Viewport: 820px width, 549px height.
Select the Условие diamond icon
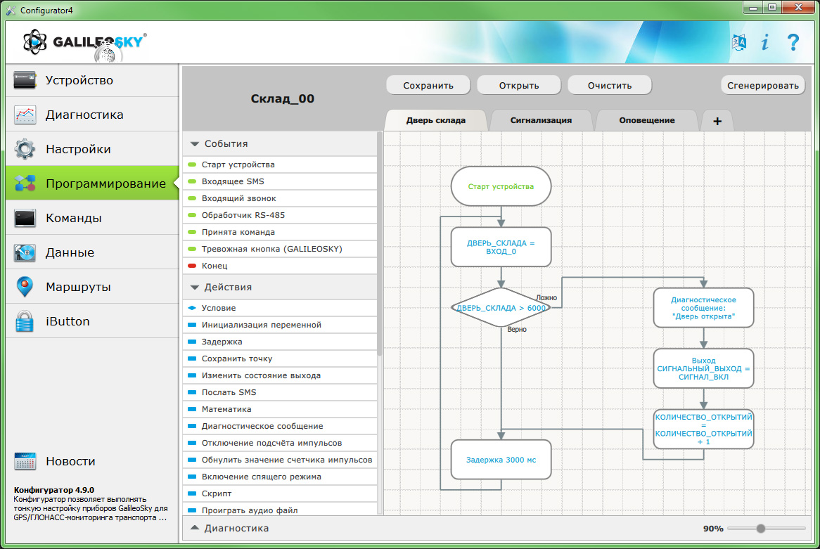[x=192, y=308]
